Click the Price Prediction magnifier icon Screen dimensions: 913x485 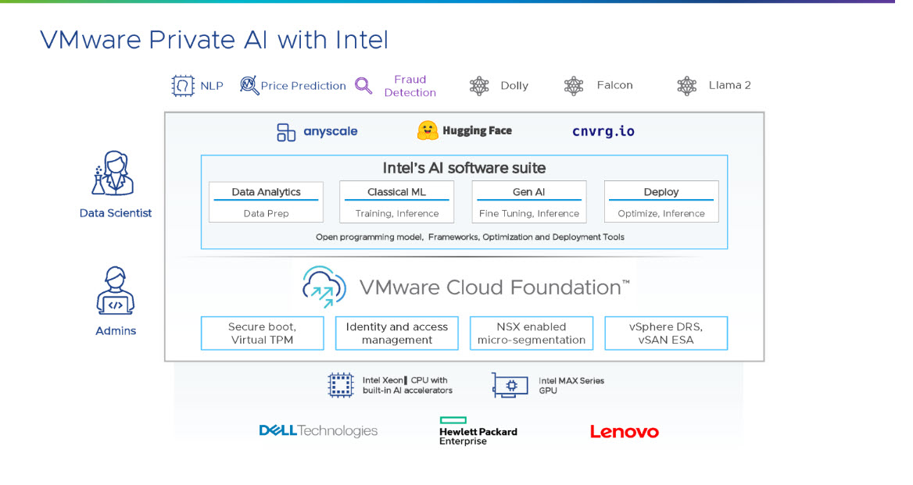[x=249, y=85]
